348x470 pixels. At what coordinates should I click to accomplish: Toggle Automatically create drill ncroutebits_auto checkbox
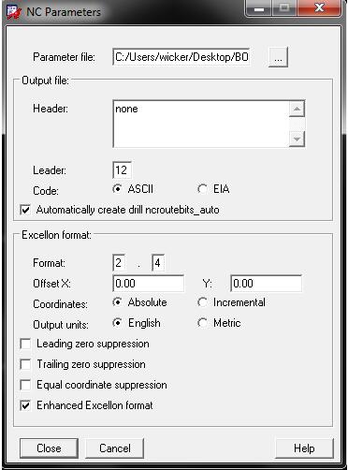click(x=25, y=210)
